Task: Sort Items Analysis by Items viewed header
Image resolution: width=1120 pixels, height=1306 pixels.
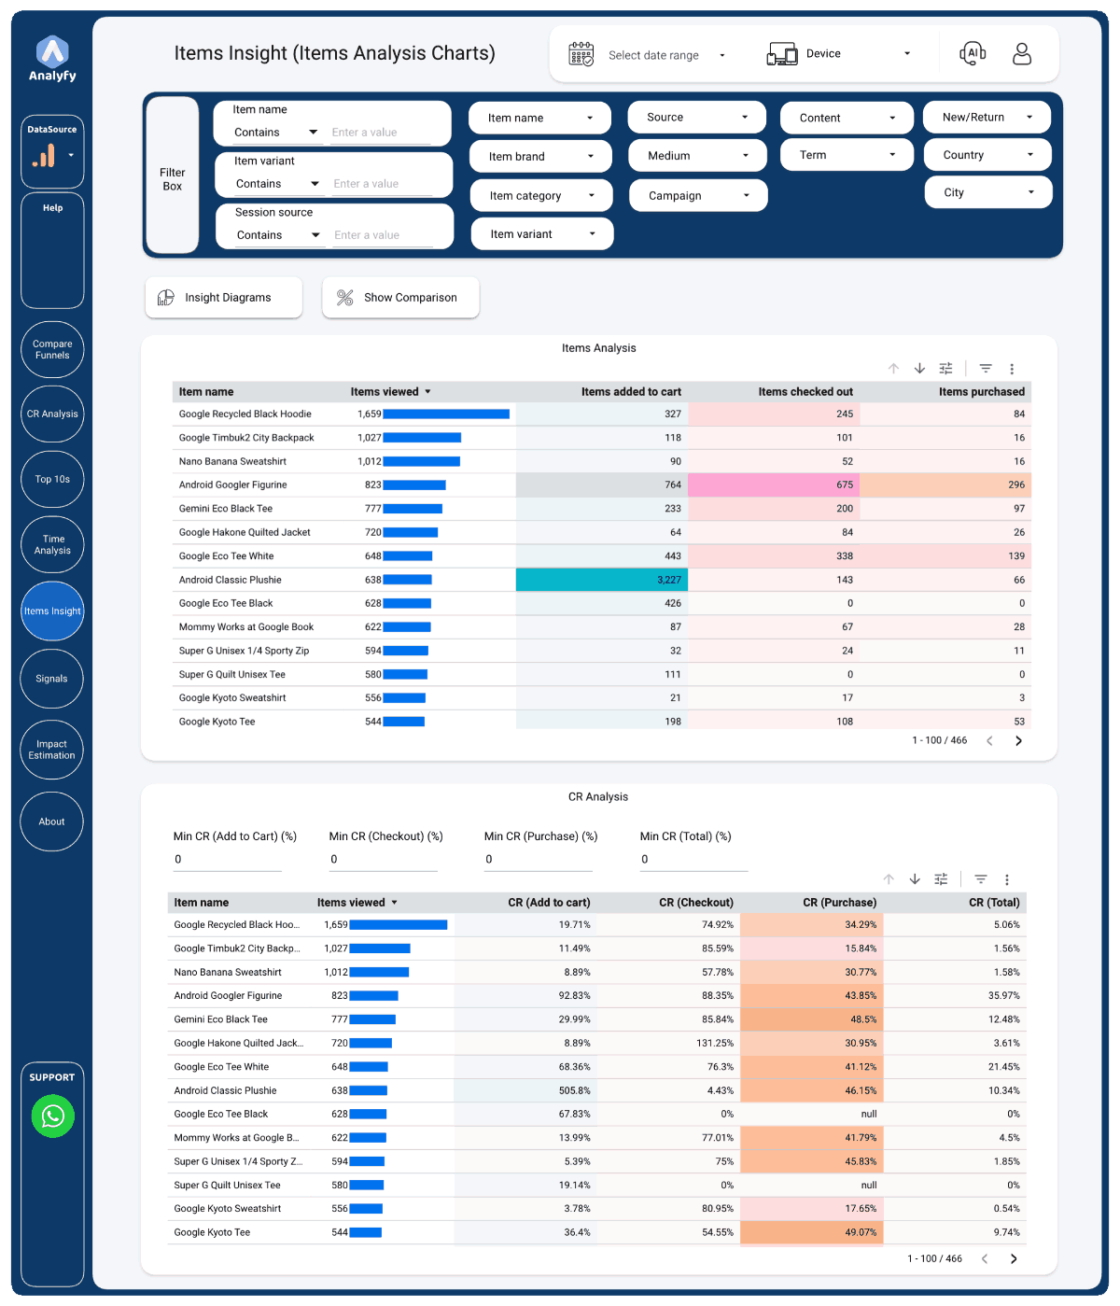Action: click(x=390, y=392)
